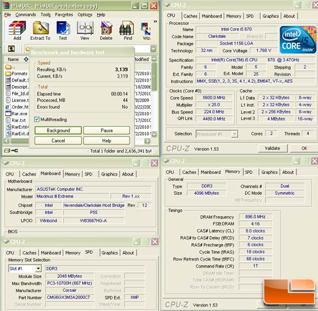Click the Background button
Image resolution: width=318 pixels, height=311 pixels.
(x=58, y=131)
